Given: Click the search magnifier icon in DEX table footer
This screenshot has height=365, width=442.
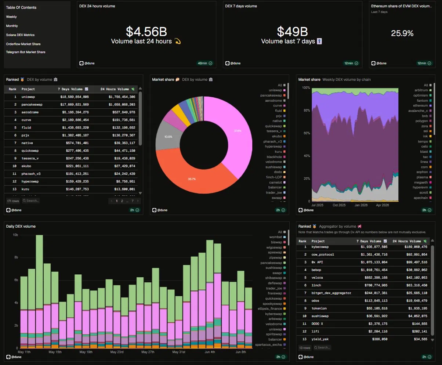Looking at the screenshot, I should (x=25, y=201).
